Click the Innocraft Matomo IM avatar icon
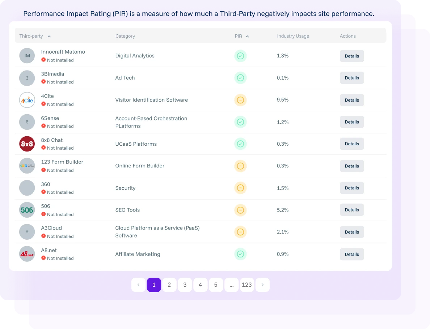430x329 pixels. point(27,56)
